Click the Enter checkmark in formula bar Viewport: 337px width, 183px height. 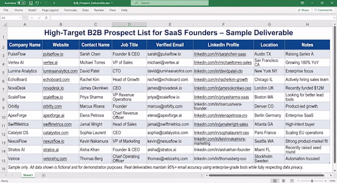coord(39,18)
